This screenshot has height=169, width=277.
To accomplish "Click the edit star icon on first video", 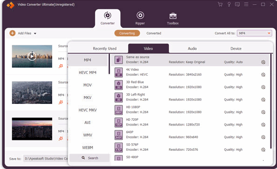I will [61, 66].
